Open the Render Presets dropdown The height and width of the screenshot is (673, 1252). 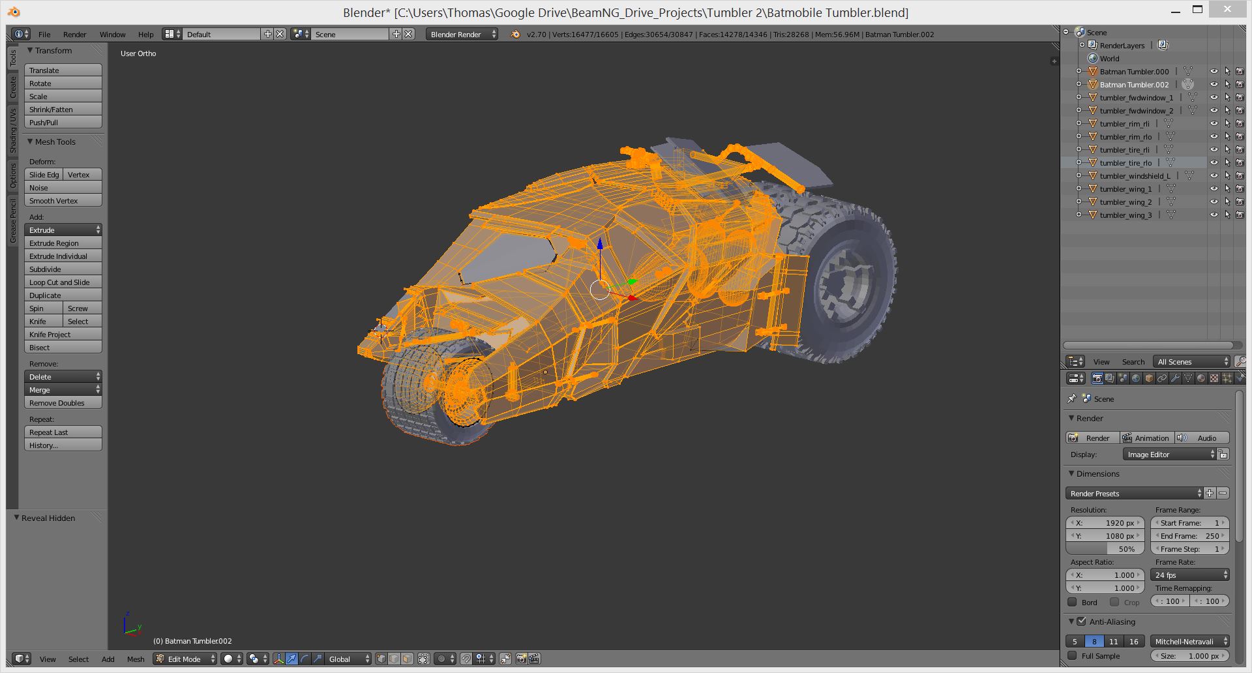pyautogui.click(x=1135, y=493)
